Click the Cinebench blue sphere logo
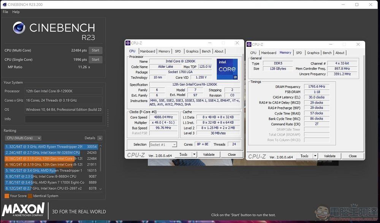The width and height of the screenshot is (380, 223). point(18,27)
